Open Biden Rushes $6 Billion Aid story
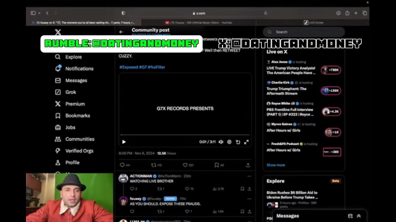Viewport: 396px width, 222px height. click(x=292, y=195)
